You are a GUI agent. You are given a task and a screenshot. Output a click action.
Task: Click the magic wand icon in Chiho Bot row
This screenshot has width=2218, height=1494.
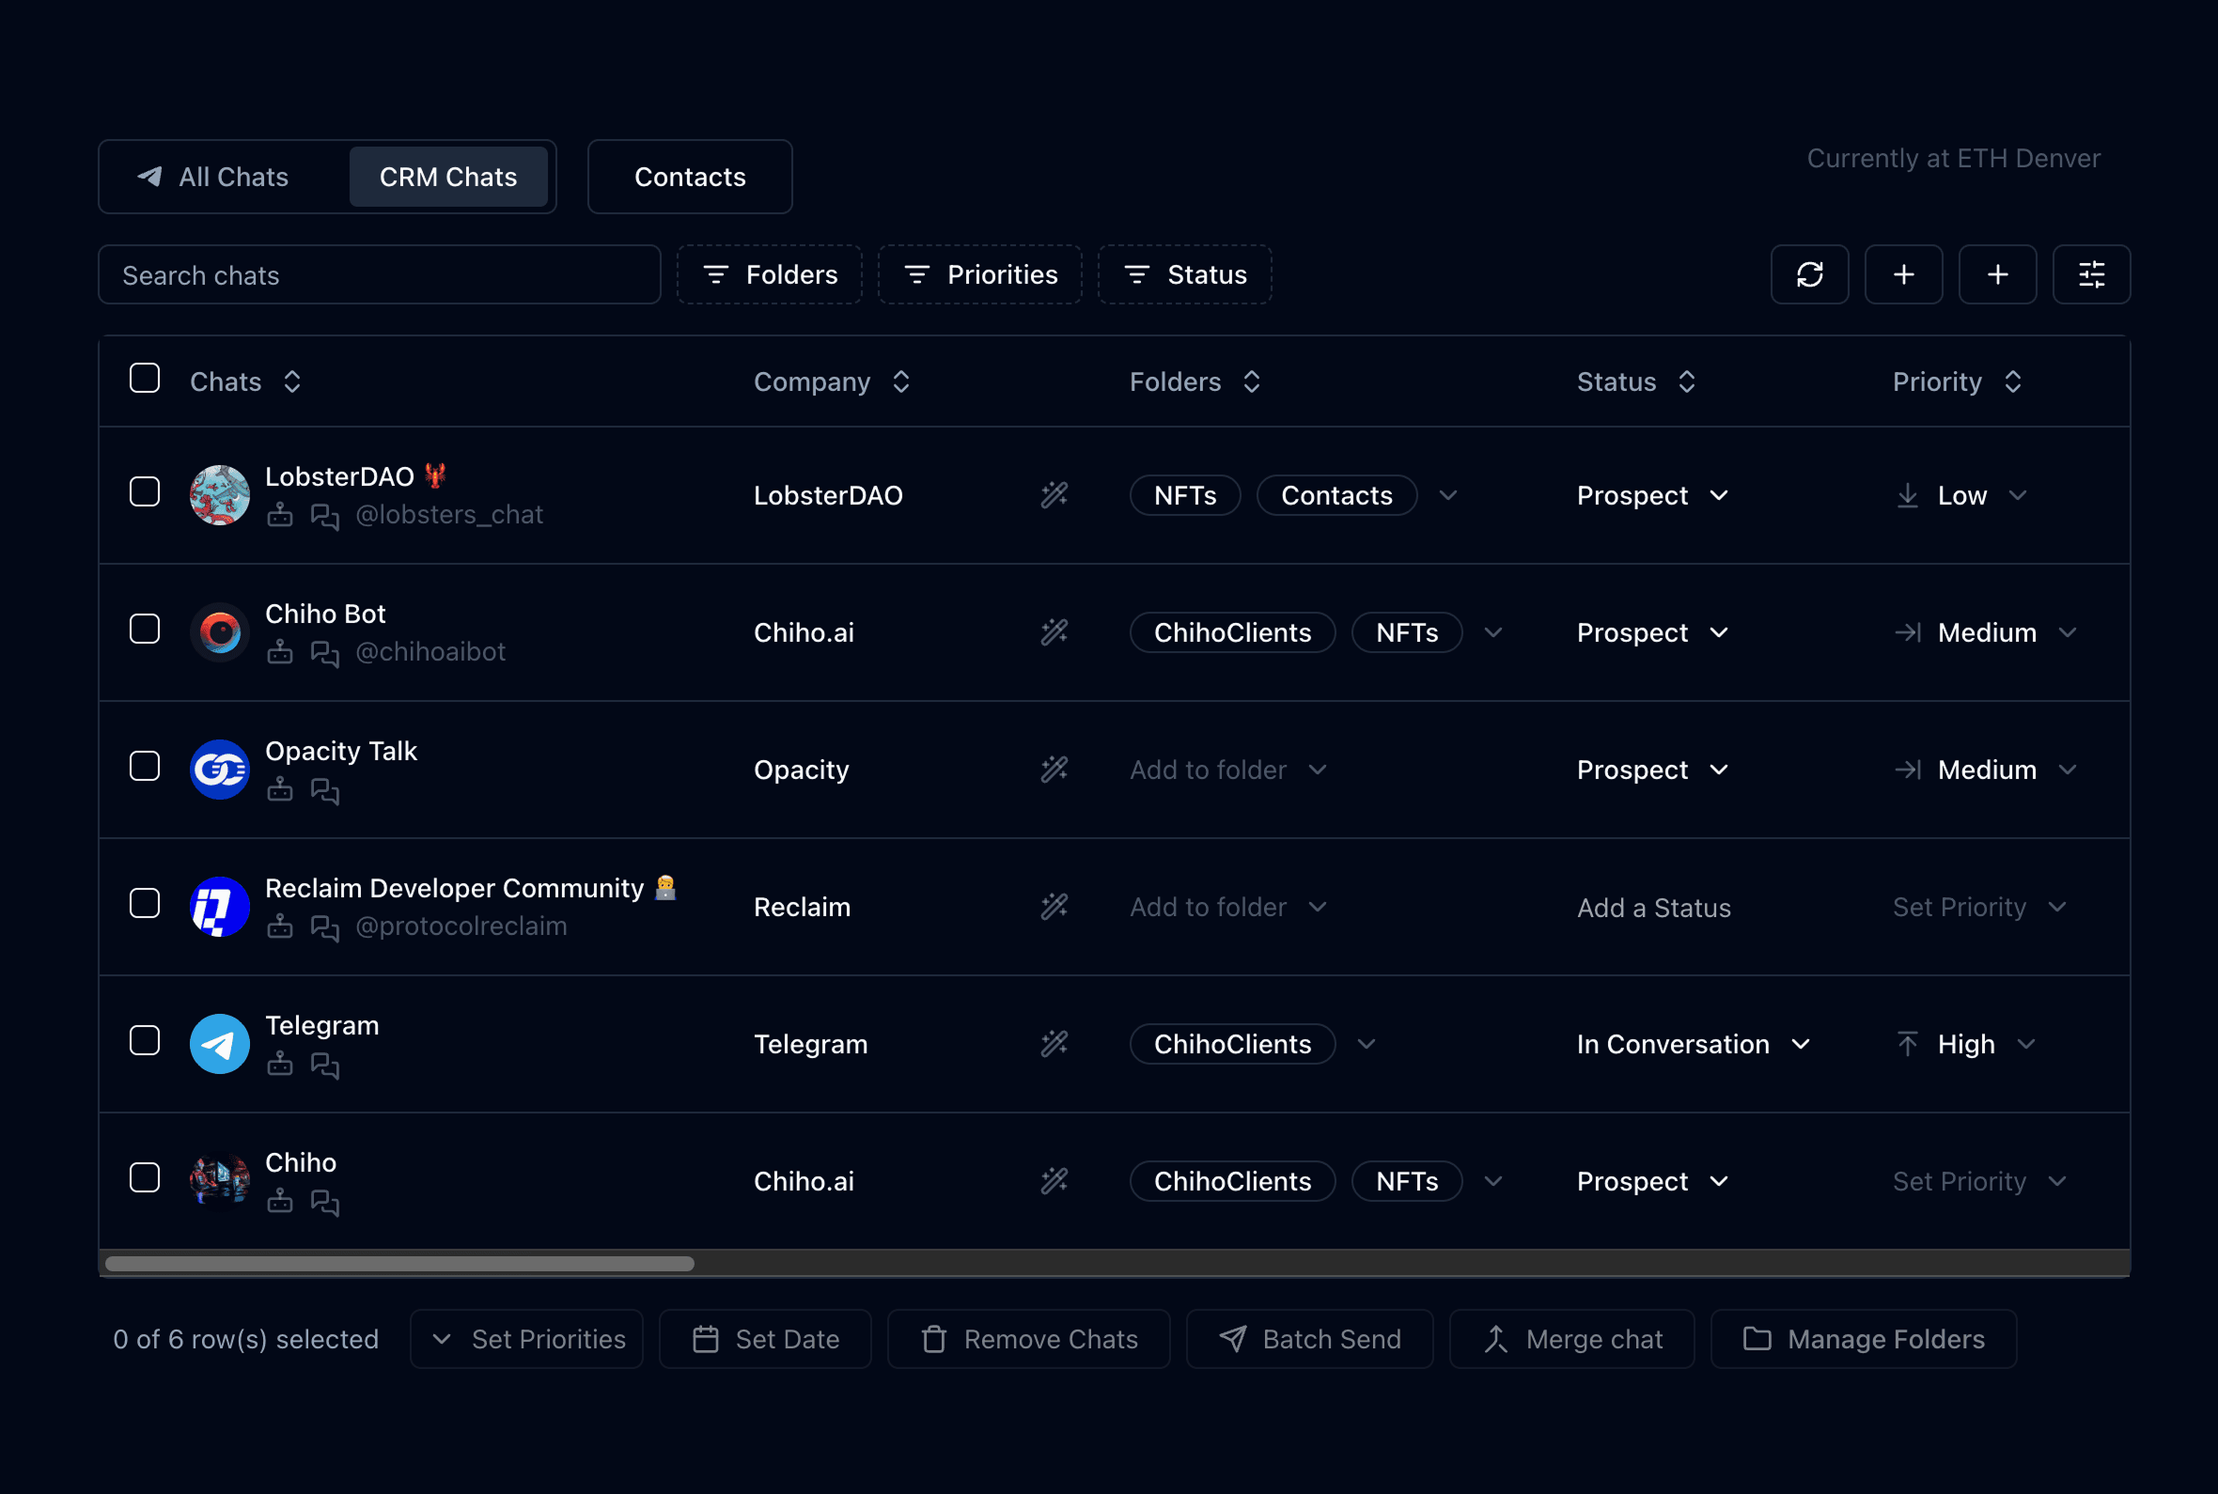(1054, 631)
